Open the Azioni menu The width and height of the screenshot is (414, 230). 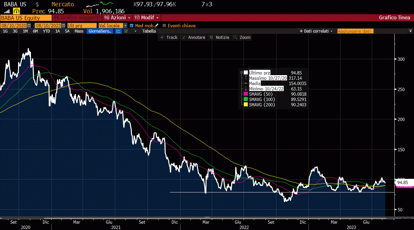(117, 18)
